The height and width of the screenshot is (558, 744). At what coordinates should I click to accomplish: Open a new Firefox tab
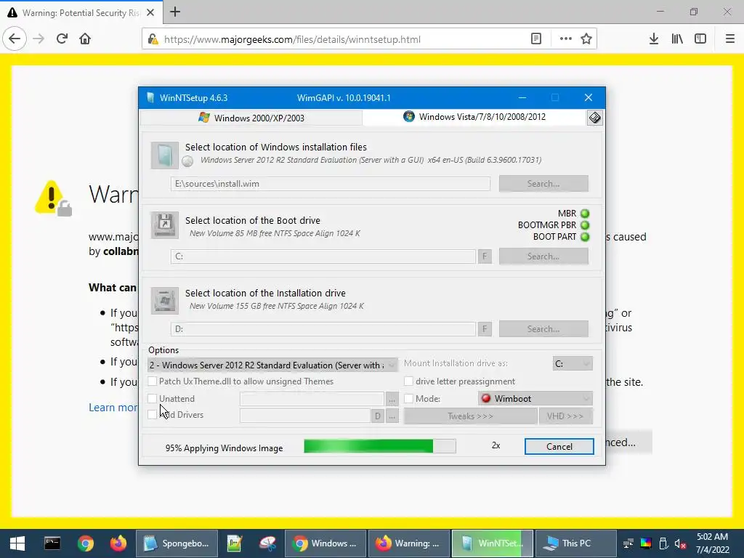click(x=175, y=12)
